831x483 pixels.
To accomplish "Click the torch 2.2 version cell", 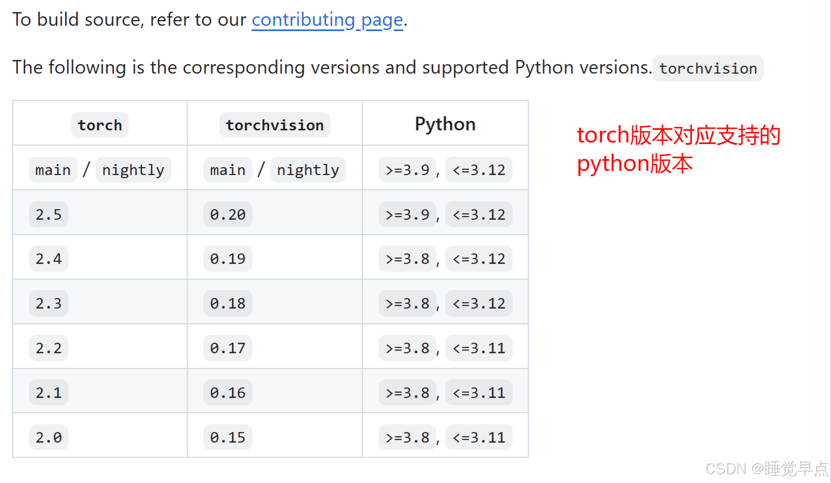I will 48,348.
